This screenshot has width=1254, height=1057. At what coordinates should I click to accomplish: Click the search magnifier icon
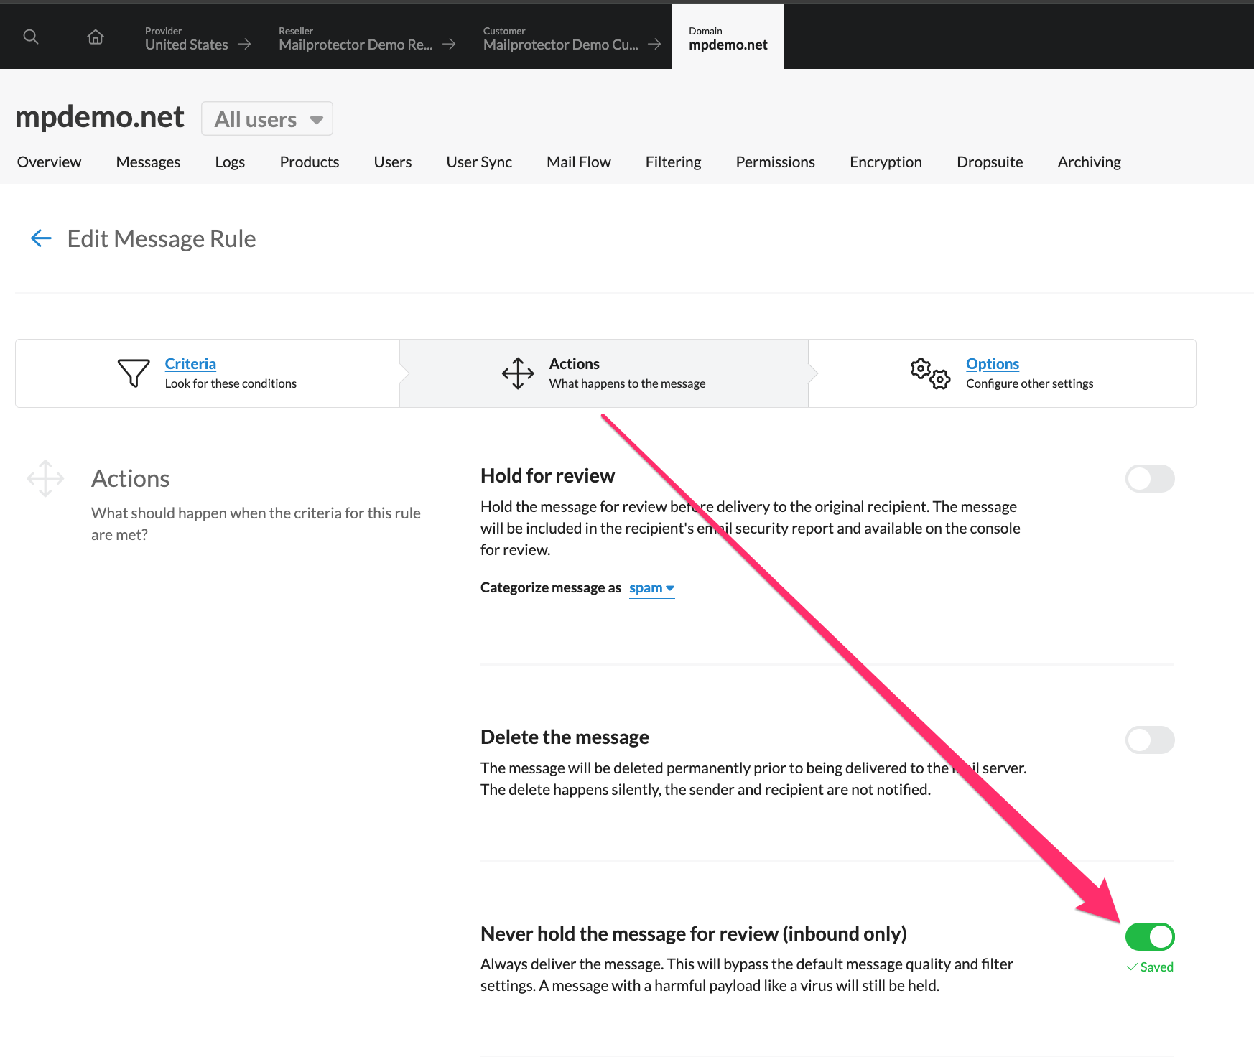(31, 37)
